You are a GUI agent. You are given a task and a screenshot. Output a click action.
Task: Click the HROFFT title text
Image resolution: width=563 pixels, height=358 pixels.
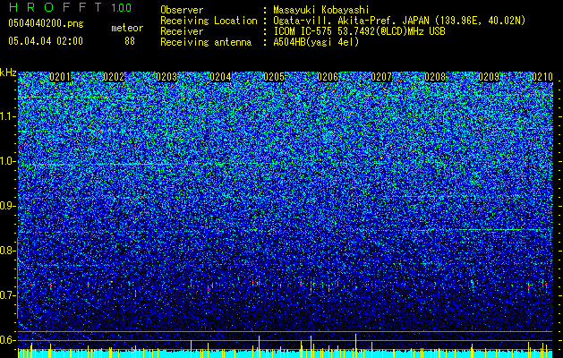(55, 7)
